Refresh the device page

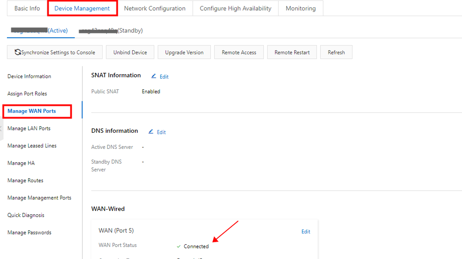336,53
